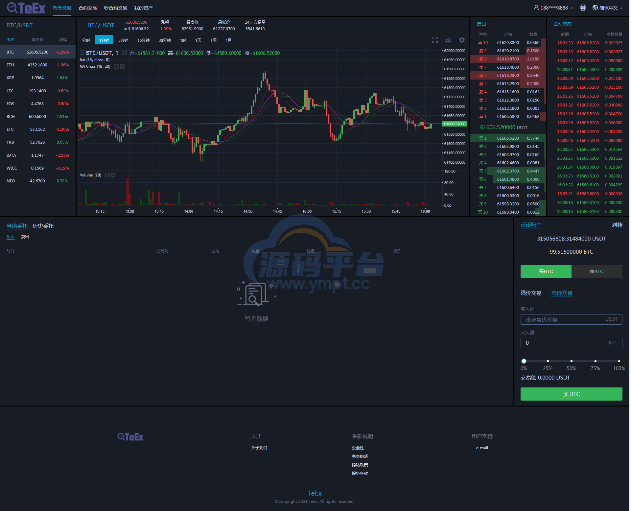Open the e-mail support link
631x511 pixels.
[x=482, y=448]
